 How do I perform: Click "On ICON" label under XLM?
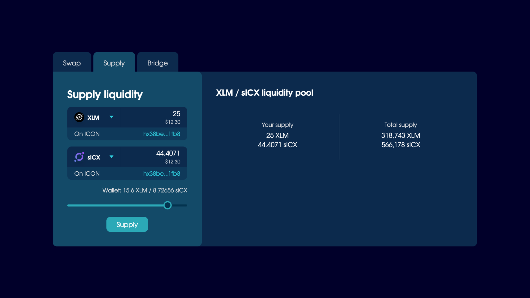(x=87, y=134)
